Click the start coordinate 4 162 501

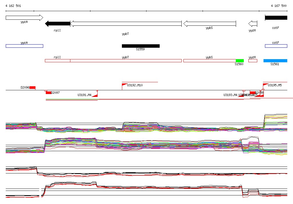(x=13, y=6)
